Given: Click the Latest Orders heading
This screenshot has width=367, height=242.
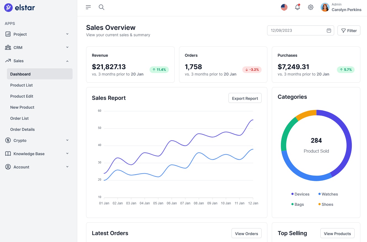Looking at the screenshot, I should (110, 233).
